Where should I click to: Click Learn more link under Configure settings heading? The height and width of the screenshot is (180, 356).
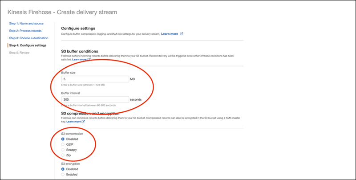[x=170, y=34]
